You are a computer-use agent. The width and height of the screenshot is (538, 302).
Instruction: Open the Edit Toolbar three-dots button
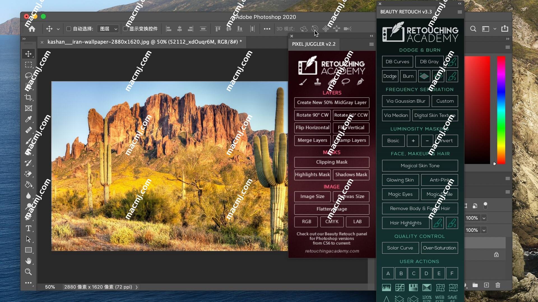click(28, 283)
